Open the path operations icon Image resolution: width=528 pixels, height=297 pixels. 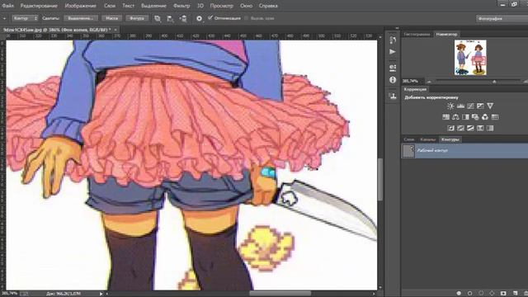[x=158, y=18]
